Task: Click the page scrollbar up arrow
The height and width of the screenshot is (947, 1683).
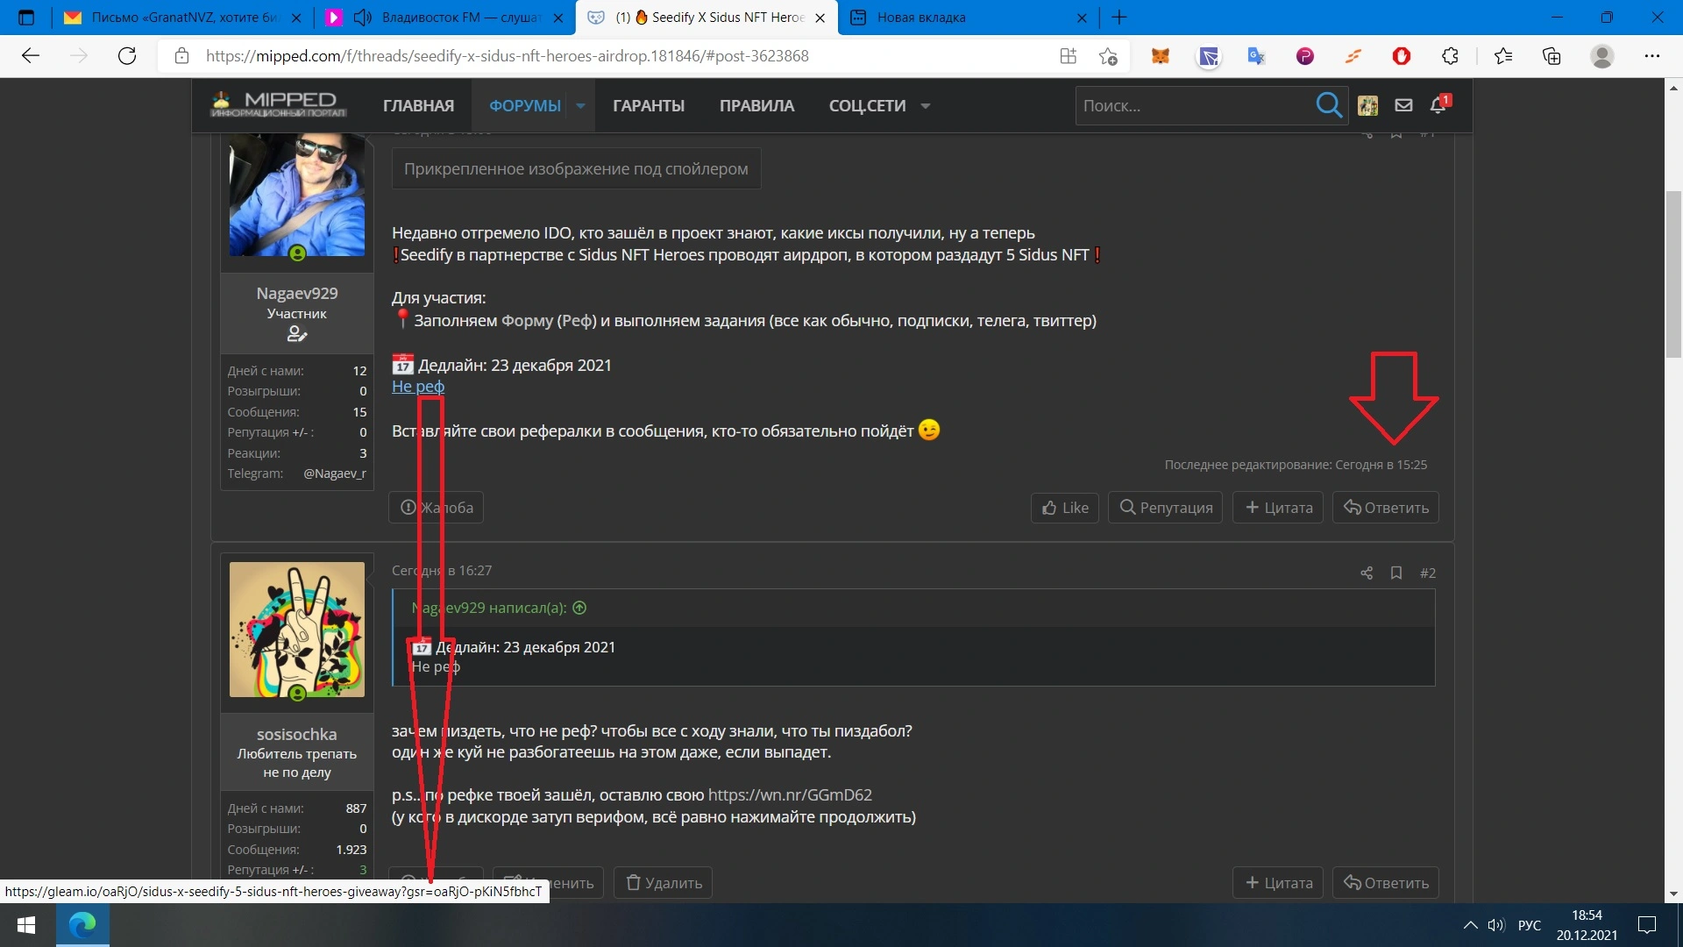Action: point(1673,87)
